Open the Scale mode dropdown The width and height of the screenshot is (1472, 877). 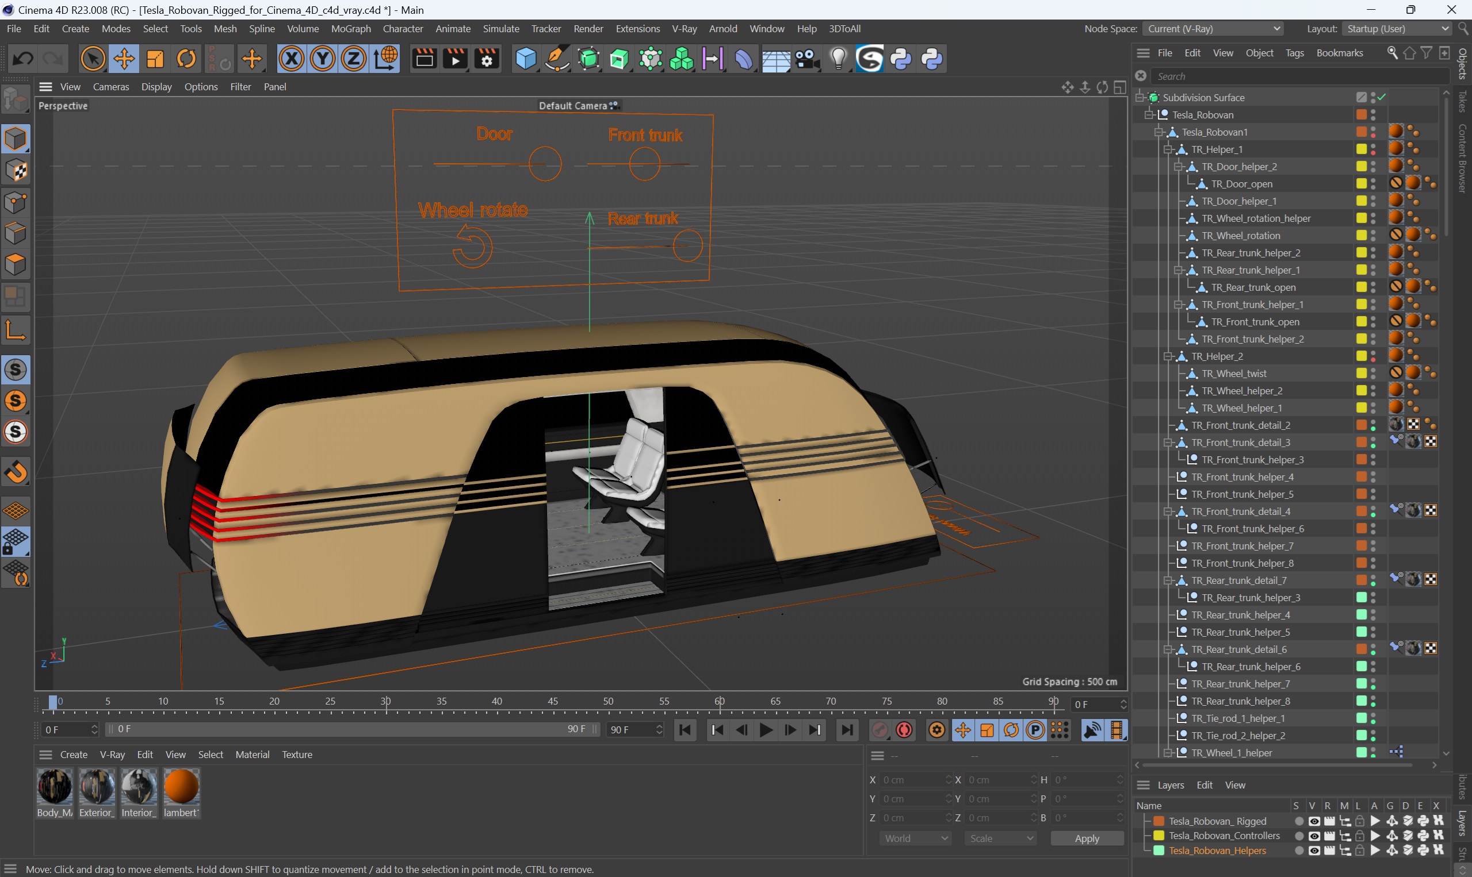[x=1000, y=838]
